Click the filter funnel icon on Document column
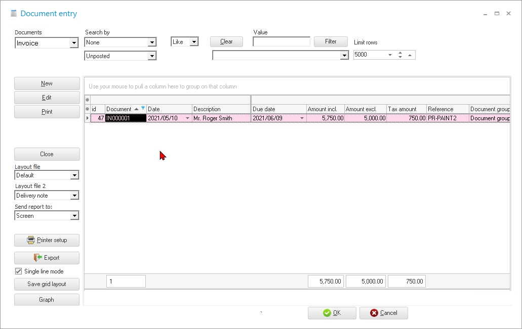The width and height of the screenshot is (522, 329). 143,109
